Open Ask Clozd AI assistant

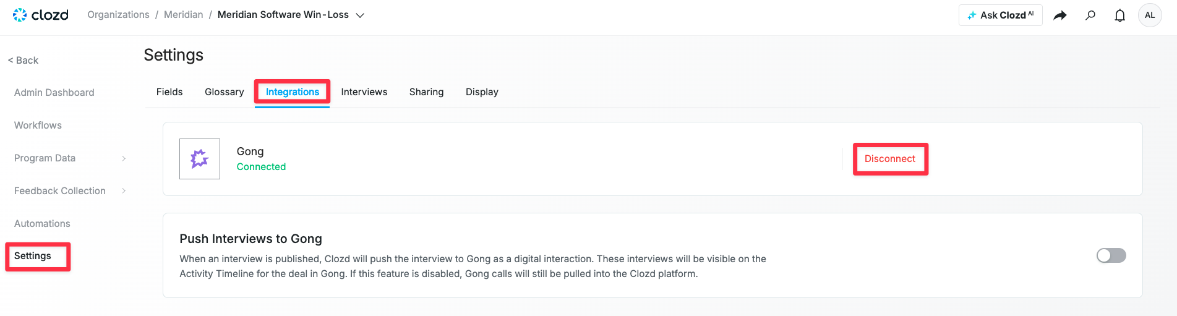pos(1000,15)
